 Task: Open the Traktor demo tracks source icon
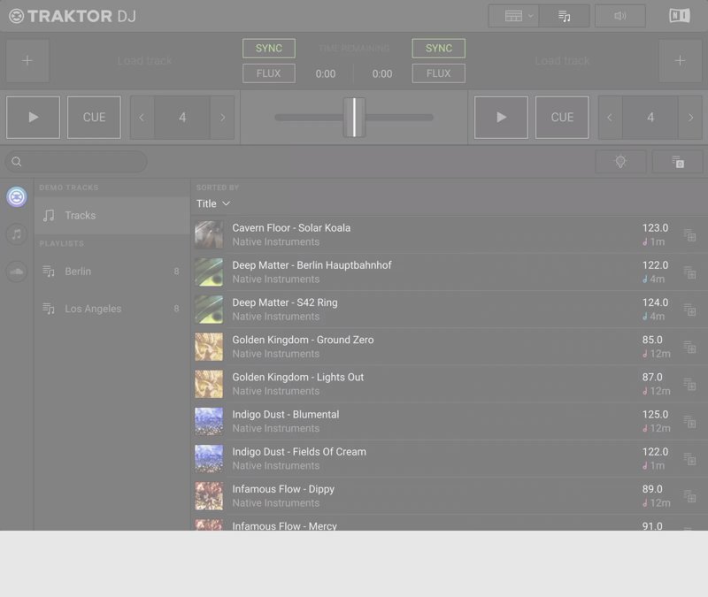click(x=17, y=197)
